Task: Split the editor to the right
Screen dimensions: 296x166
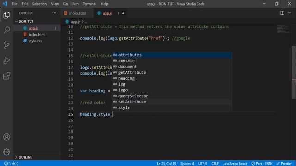Action: (282, 13)
